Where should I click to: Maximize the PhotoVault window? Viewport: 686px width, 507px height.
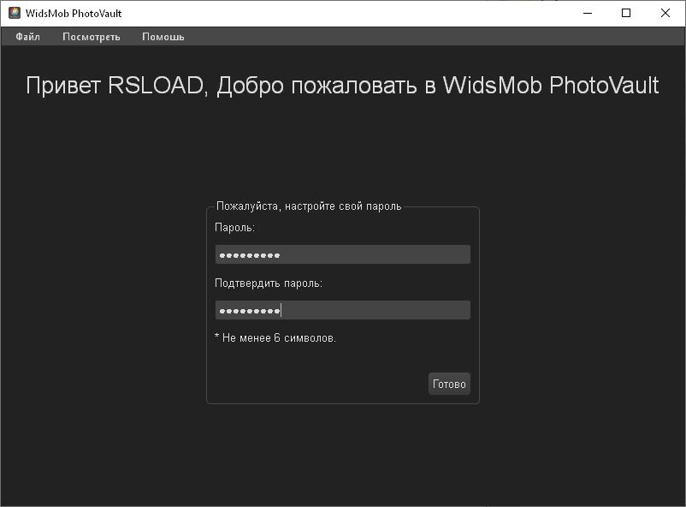(x=625, y=13)
